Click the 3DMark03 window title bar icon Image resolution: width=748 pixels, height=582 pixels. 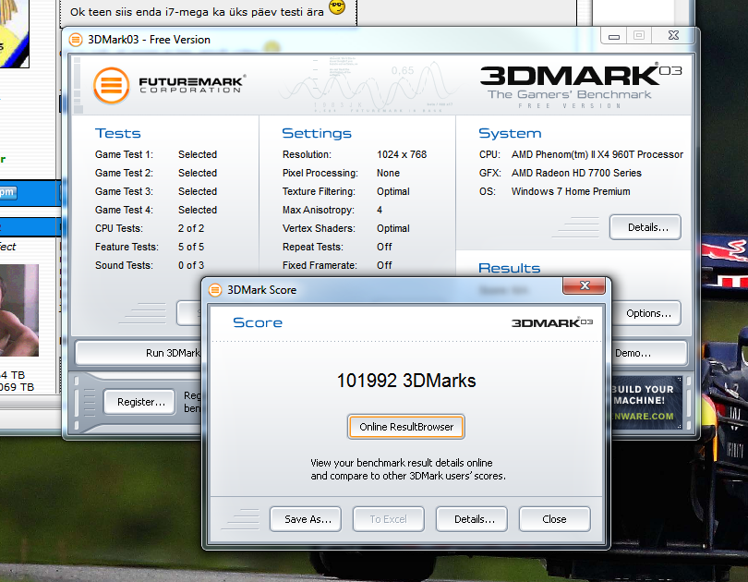pyautogui.click(x=76, y=40)
